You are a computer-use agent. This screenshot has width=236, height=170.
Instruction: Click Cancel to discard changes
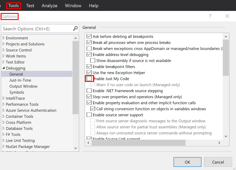(218, 162)
